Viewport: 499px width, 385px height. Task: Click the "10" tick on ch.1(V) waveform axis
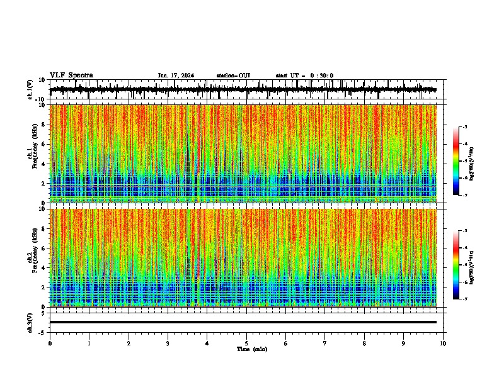42,80
